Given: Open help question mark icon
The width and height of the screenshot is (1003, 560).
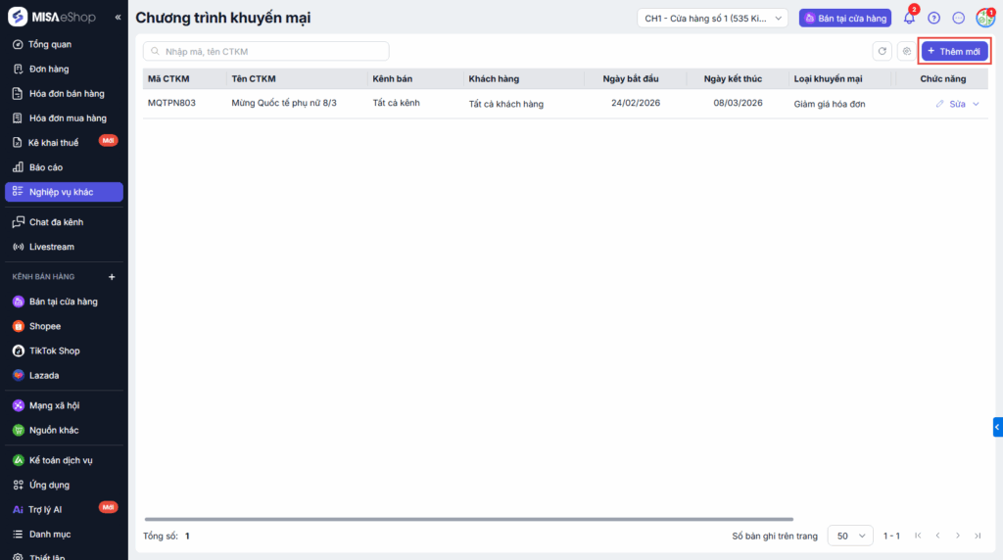Looking at the screenshot, I should (933, 18).
